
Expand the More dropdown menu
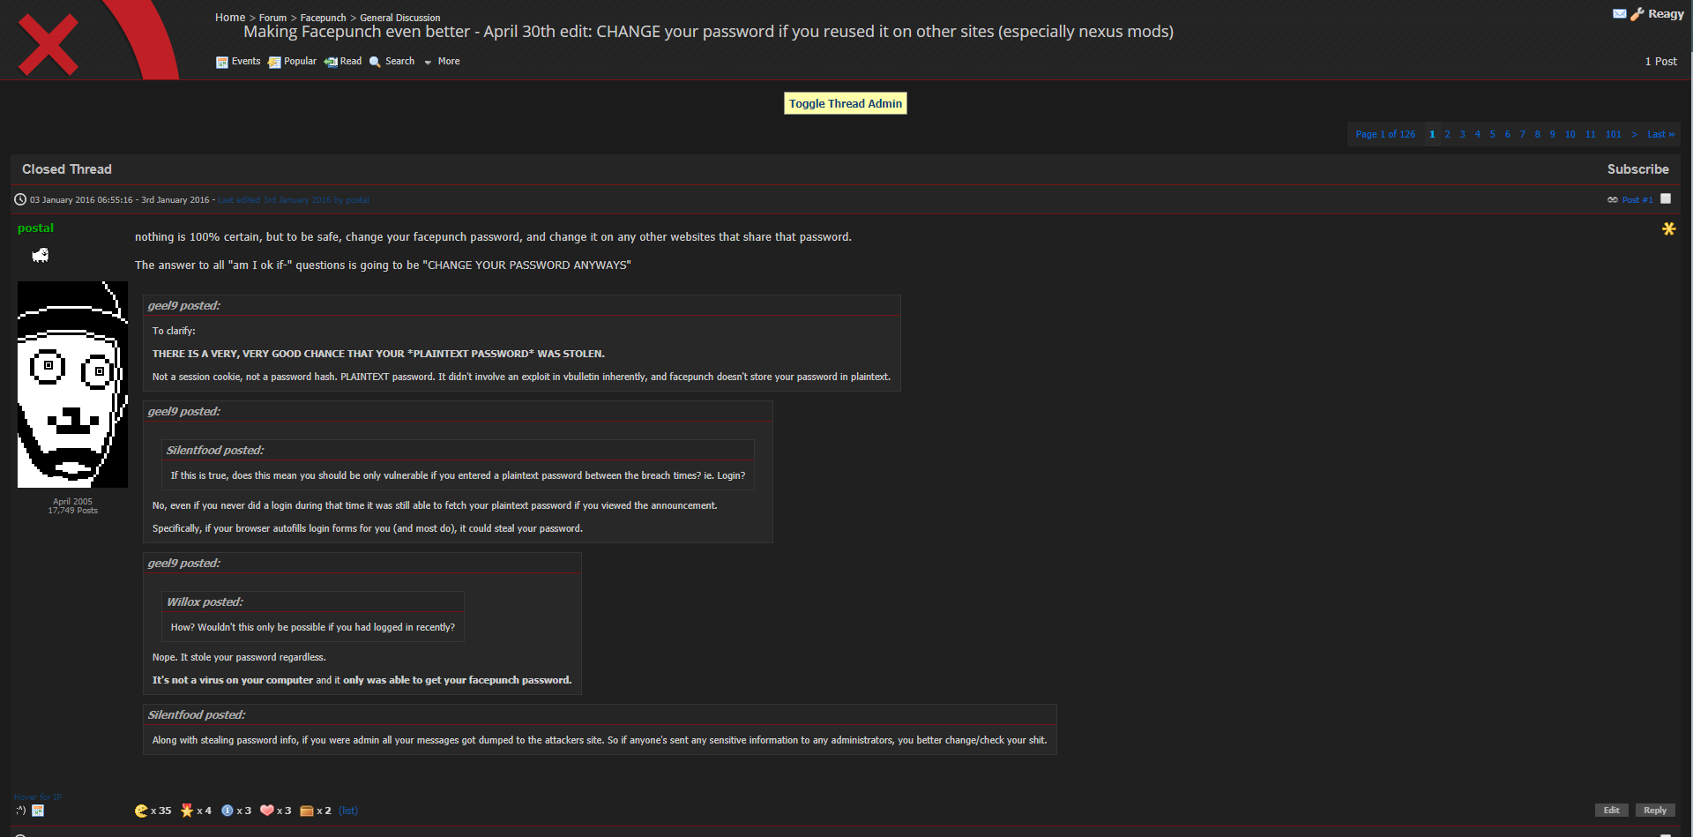pyautogui.click(x=443, y=62)
